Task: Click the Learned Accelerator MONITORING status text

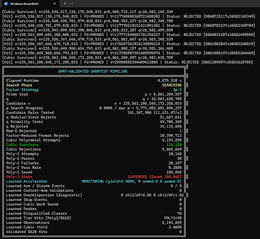Action: pos(132,181)
